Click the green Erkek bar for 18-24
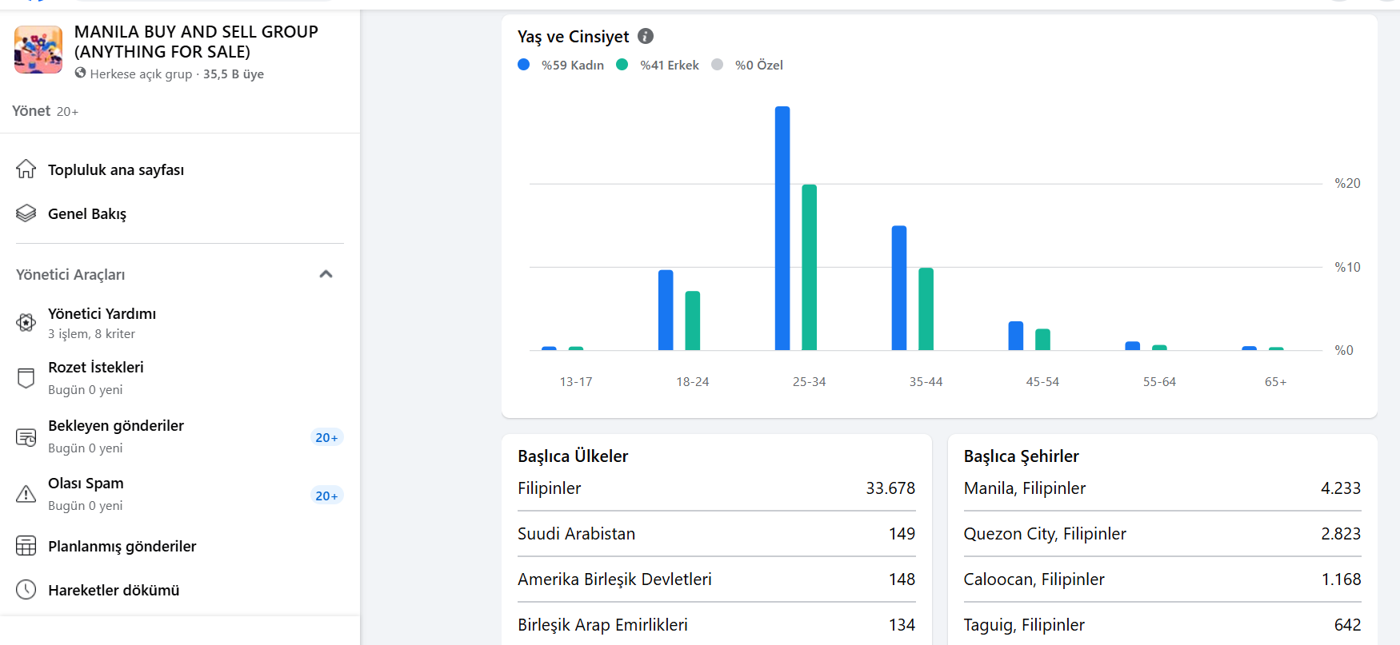This screenshot has height=645, width=1400. tap(693, 321)
